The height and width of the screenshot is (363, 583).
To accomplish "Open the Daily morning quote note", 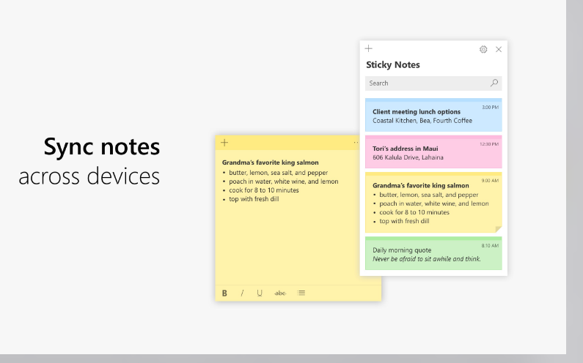I will pyautogui.click(x=433, y=253).
